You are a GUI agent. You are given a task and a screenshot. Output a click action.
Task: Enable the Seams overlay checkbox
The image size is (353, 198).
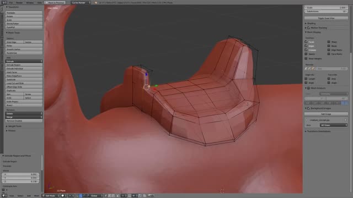pyautogui.click(x=306, y=54)
